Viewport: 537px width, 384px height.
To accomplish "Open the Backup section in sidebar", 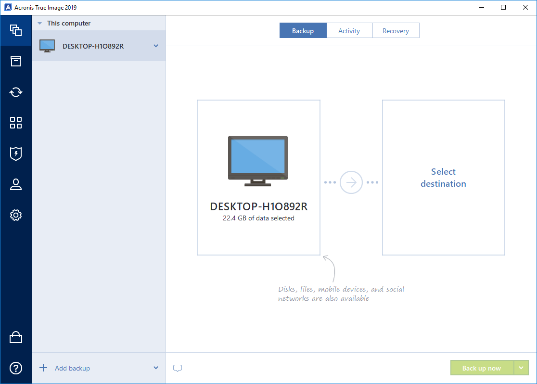I will [16, 30].
